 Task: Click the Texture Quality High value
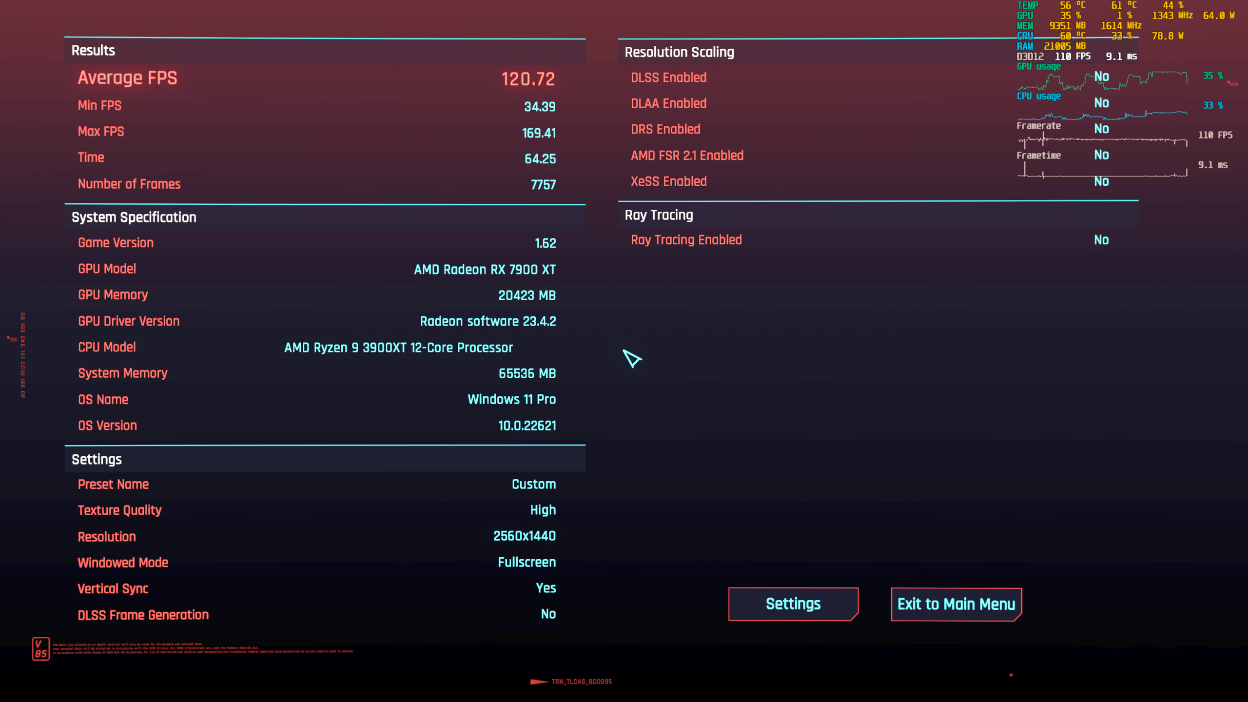pyautogui.click(x=543, y=510)
